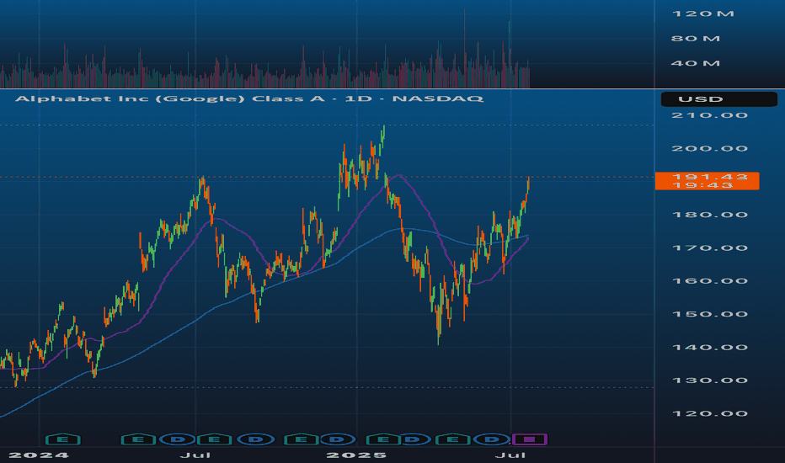
Task: Click the 120 M volume axis label
Action: (703, 13)
